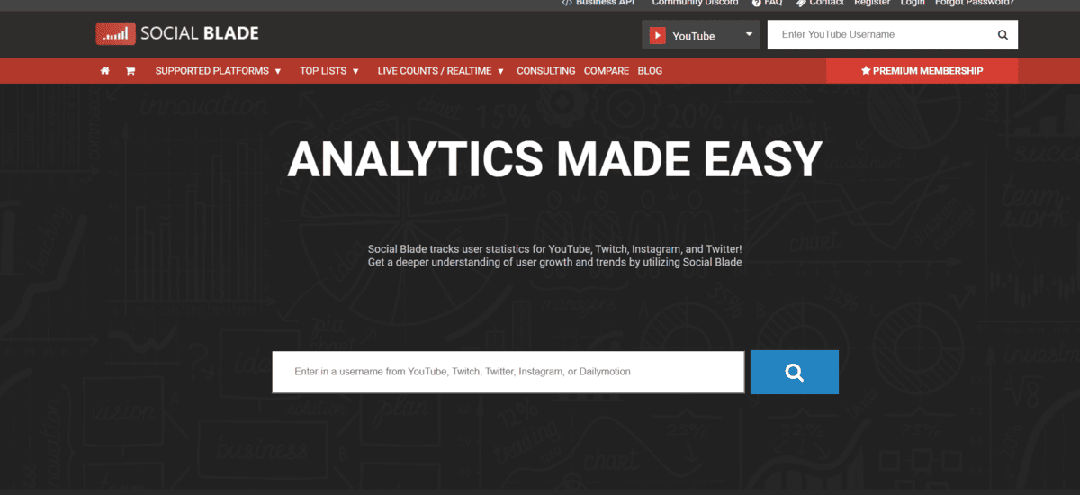Click the home icon in navigation bar

point(105,71)
